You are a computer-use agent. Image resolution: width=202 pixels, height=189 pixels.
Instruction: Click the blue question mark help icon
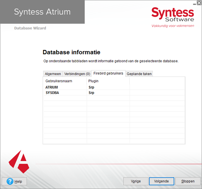point(10,181)
